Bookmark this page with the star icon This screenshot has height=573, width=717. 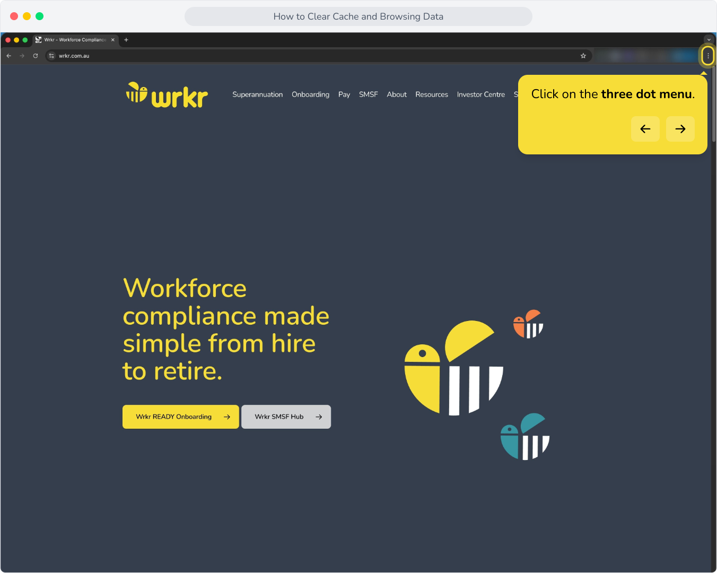[583, 56]
